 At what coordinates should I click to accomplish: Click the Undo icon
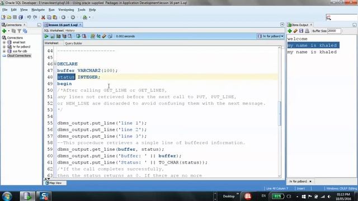[29, 17]
